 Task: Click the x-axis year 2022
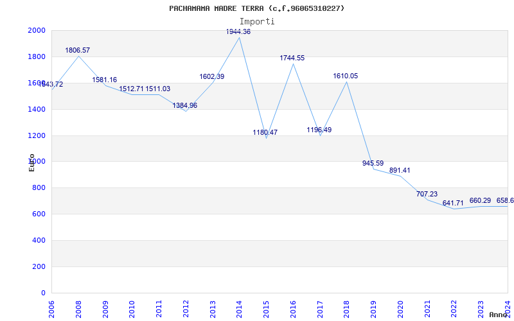tap(454, 309)
